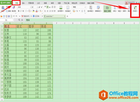Select the Format Painter brush
Image resolution: width=140 pixels, height=102 pixels.
click(14, 8)
